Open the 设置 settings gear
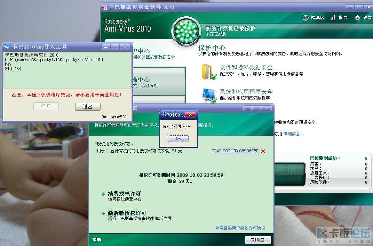 pyautogui.click(x=363, y=18)
